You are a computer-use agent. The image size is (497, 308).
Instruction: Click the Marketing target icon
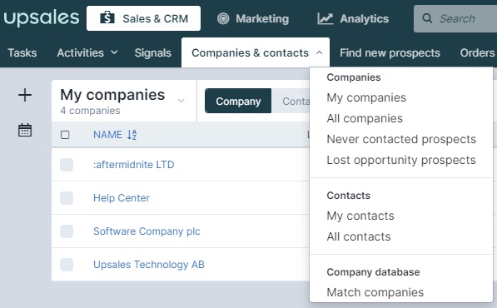pos(223,18)
